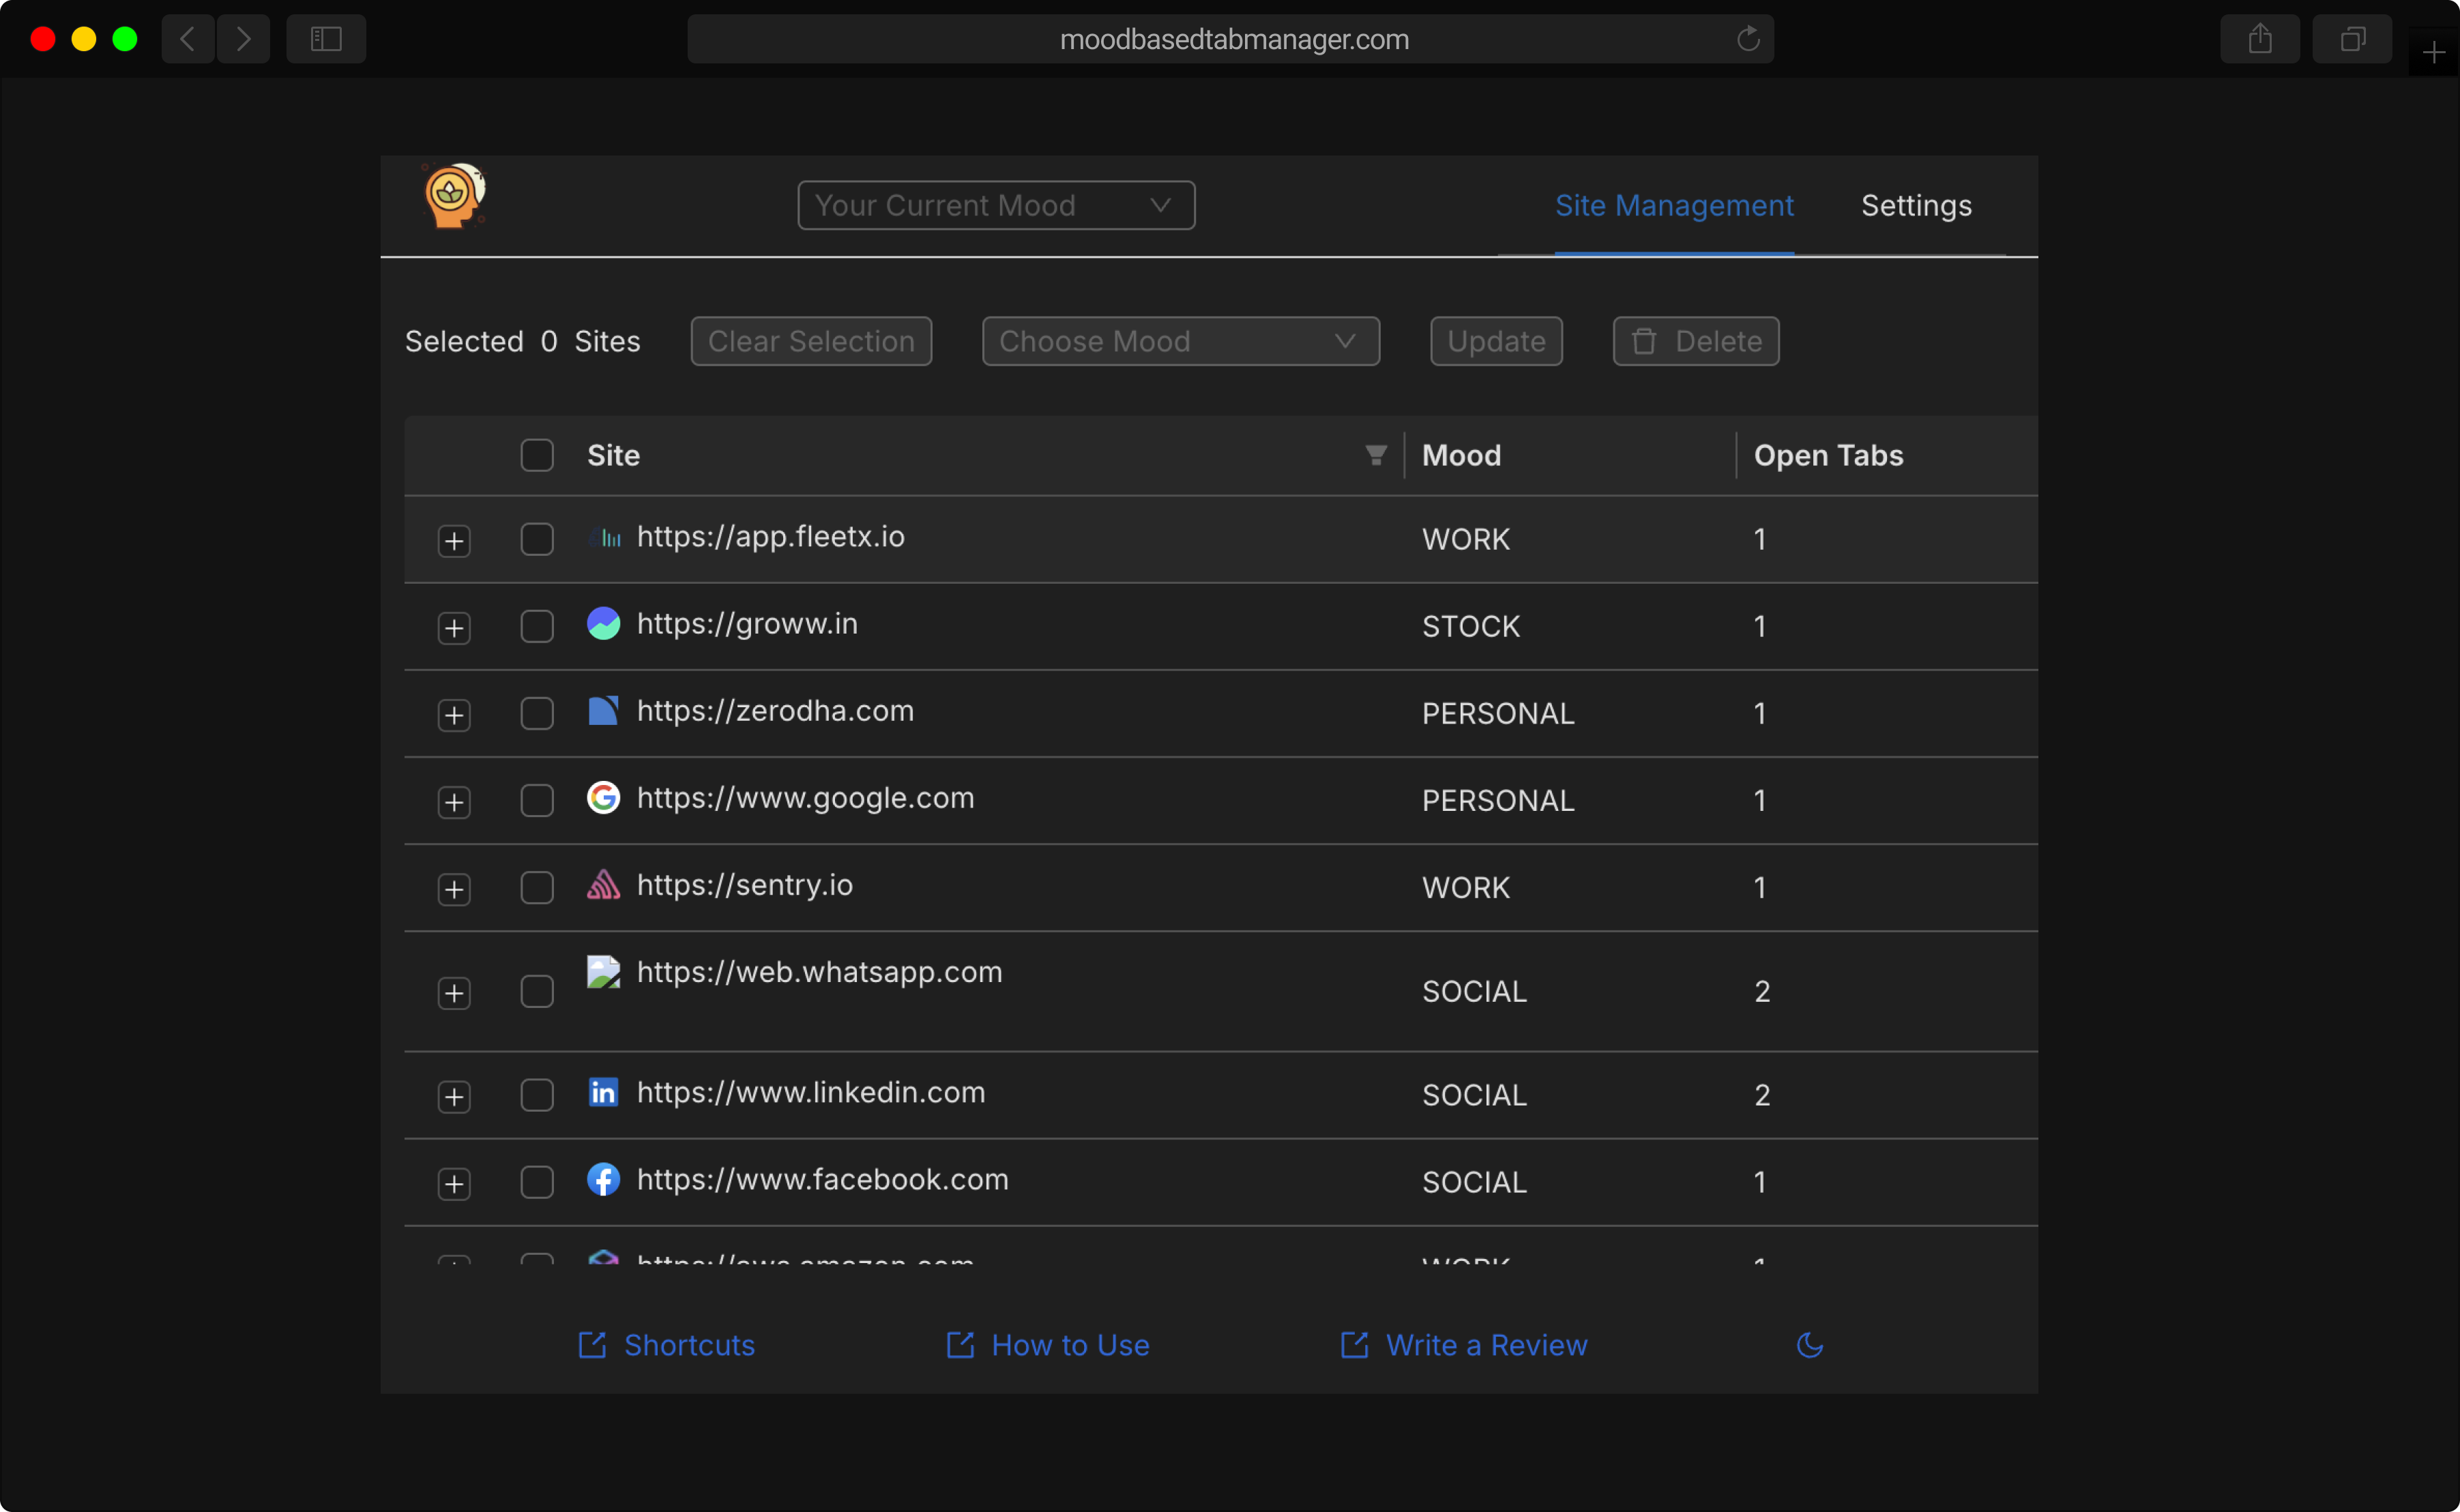This screenshot has height=1512, width=2460.
Task: Click the Site column filter icon
Action: [x=1375, y=455]
